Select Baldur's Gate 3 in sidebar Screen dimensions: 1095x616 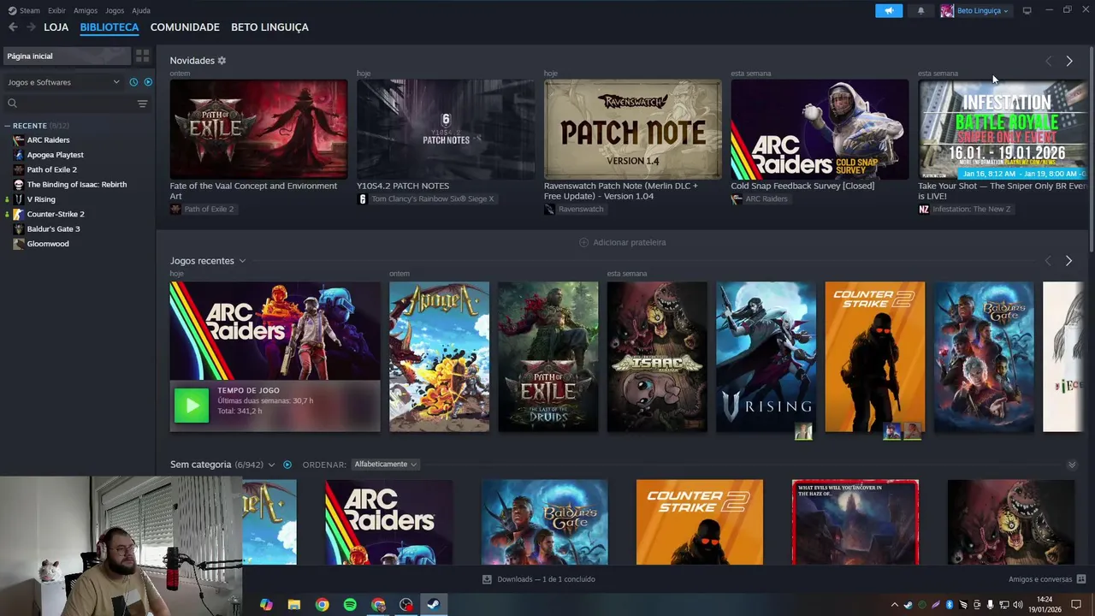(x=53, y=229)
